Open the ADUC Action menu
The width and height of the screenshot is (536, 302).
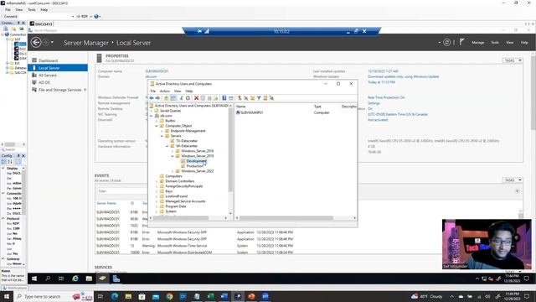[165, 91]
